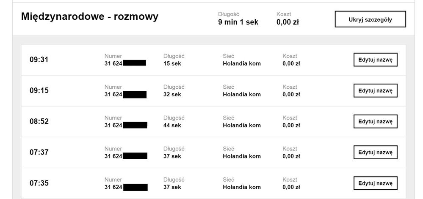Click Edytuj nazwę in 07:35 row

click(375, 183)
